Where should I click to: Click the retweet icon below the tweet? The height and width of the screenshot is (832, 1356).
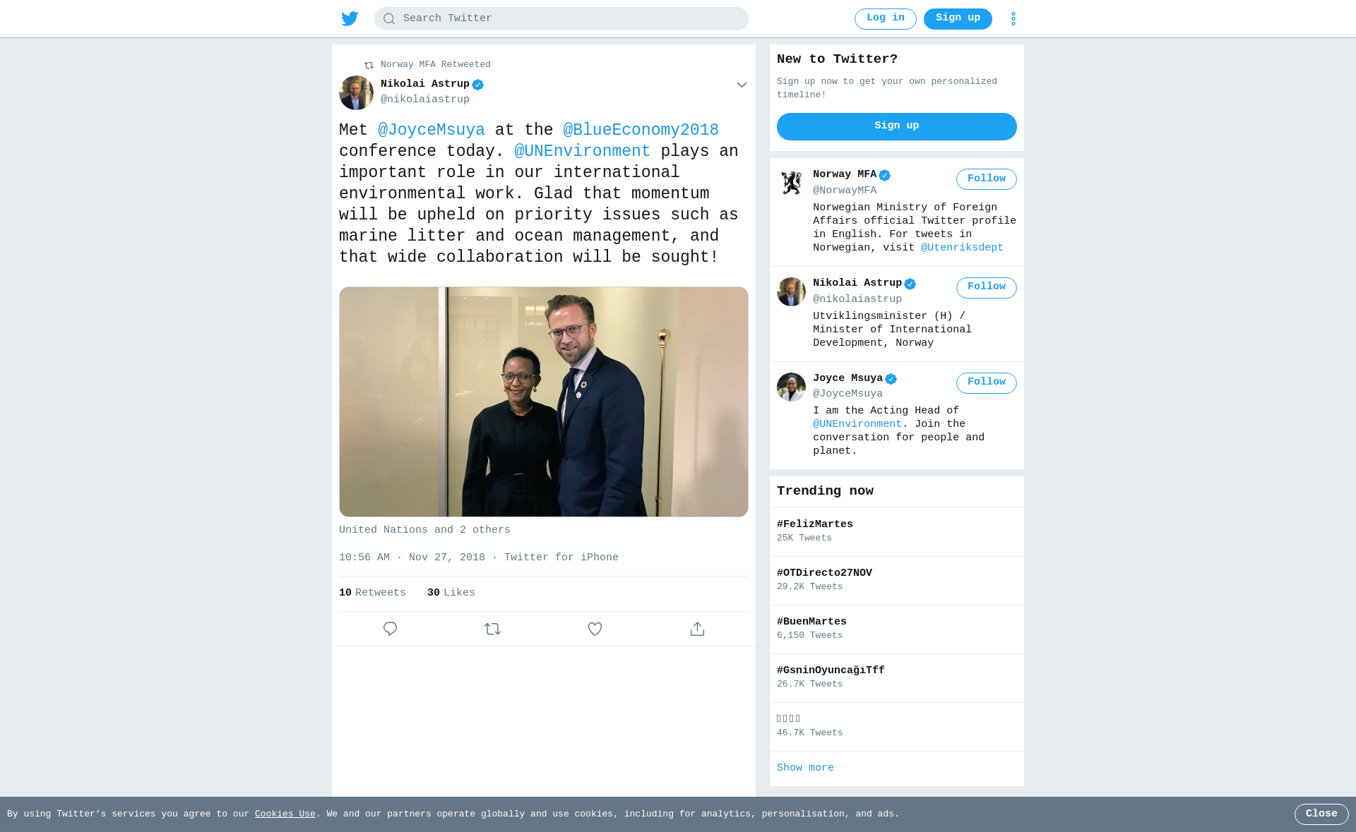click(492, 629)
